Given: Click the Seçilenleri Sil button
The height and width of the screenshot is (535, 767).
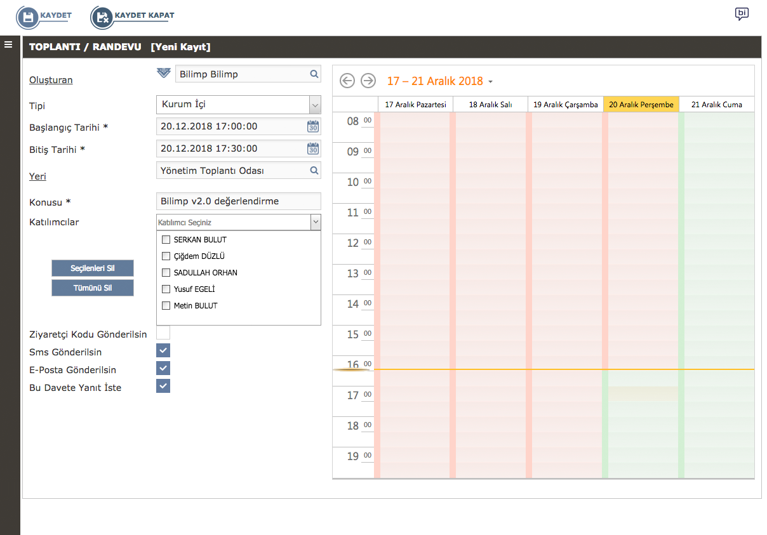Looking at the screenshot, I should [x=93, y=268].
